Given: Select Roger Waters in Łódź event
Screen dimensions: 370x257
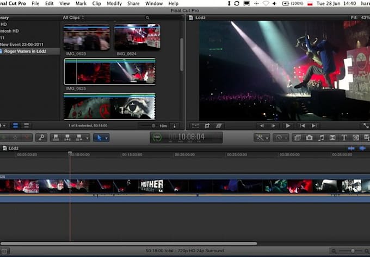Looking at the screenshot, I should (x=30, y=52).
